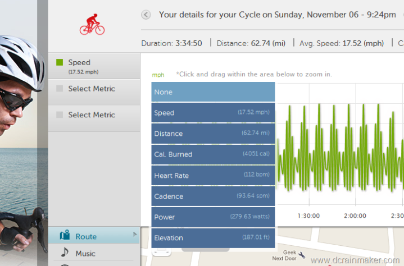The image size is (404, 266).
Task: Select Elevation from the metric list
Action: (x=213, y=238)
